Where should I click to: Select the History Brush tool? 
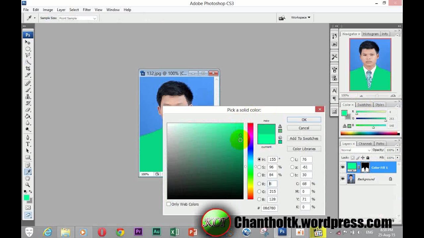click(x=28, y=103)
